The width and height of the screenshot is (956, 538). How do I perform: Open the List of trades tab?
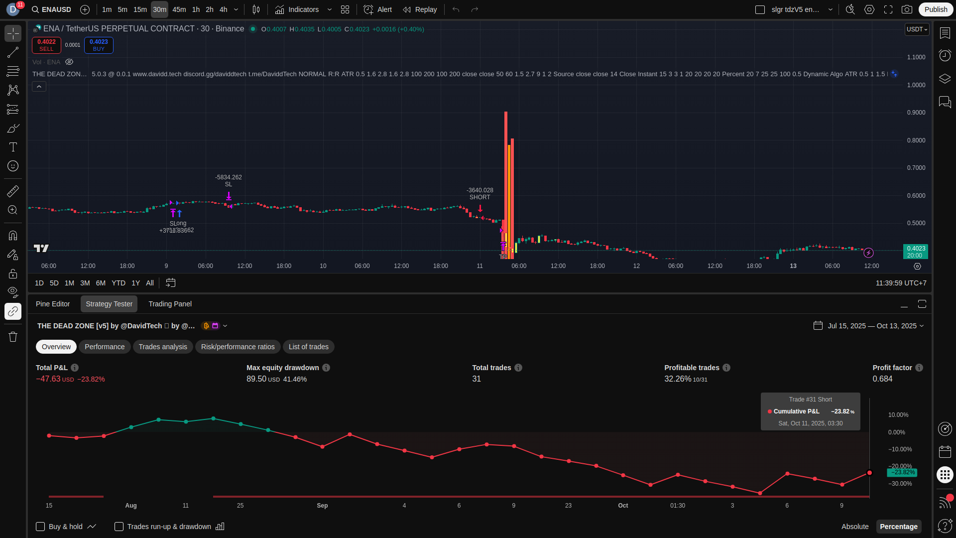[308, 347]
